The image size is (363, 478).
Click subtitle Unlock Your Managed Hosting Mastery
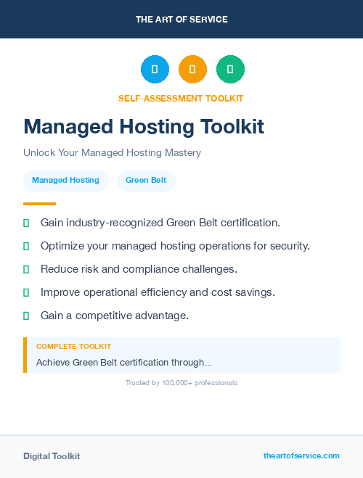click(113, 152)
